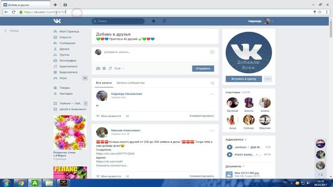This screenshot has width=333, height=187.
Task: Play the Jambazi audio track
Action: [229, 147]
